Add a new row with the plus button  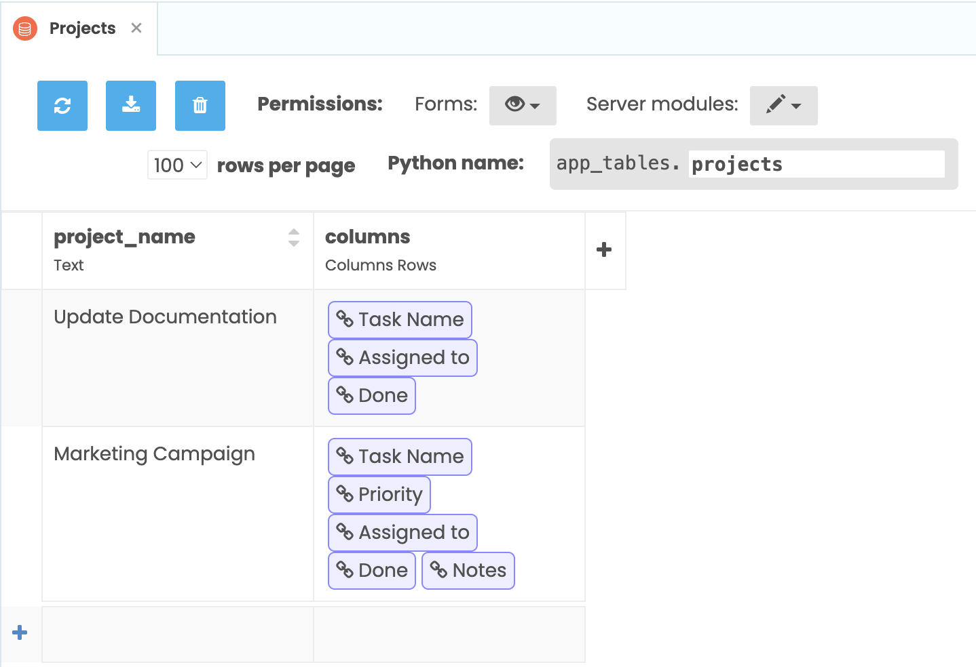pyautogui.click(x=20, y=632)
